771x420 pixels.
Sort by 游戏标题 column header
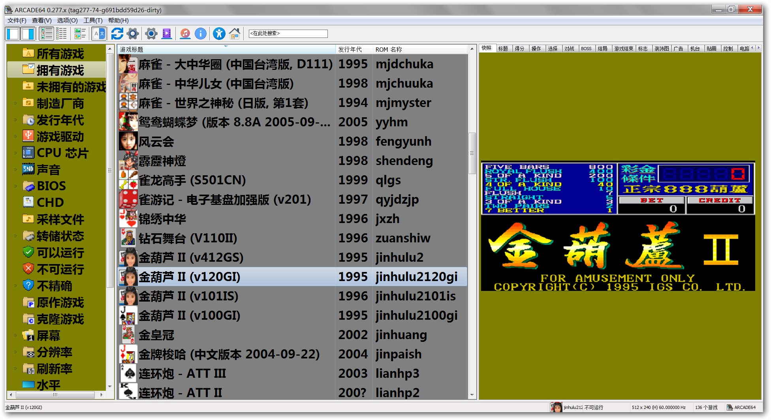pyautogui.click(x=226, y=49)
